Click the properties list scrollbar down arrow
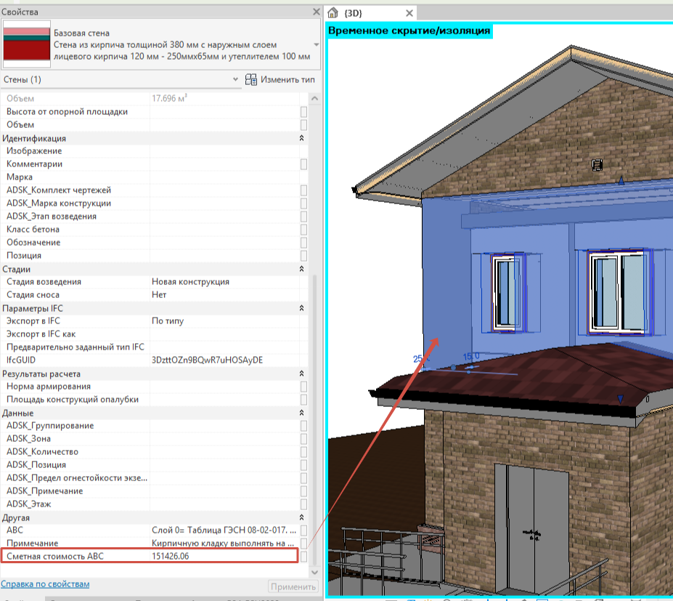The image size is (673, 601). (x=314, y=572)
